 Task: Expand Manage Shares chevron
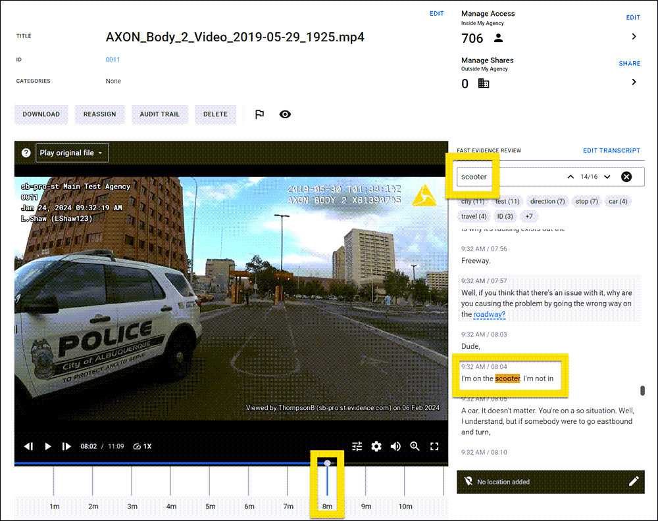(634, 82)
